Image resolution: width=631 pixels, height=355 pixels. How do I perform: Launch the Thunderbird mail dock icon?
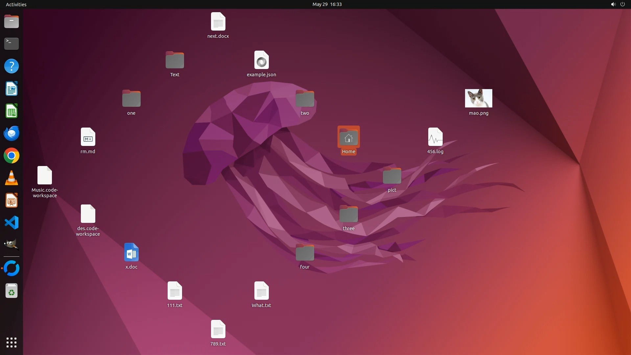(12, 133)
